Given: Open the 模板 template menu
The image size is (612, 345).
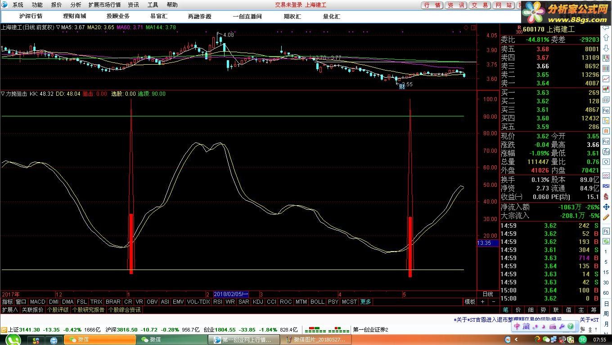Looking at the screenshot, I should 470,302.
